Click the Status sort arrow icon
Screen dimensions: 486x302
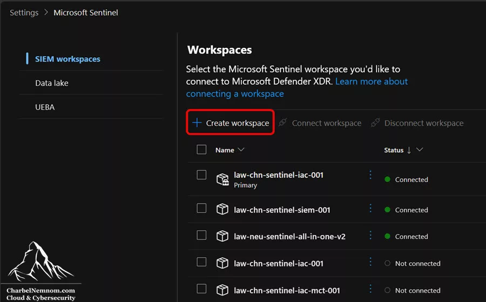409,150
